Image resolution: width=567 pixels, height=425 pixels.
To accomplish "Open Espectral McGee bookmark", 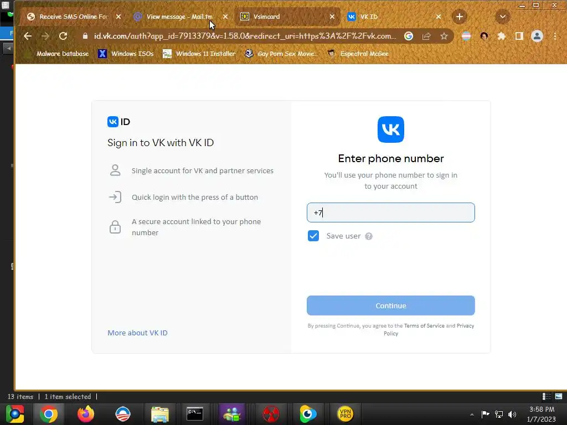I will 358,54.
